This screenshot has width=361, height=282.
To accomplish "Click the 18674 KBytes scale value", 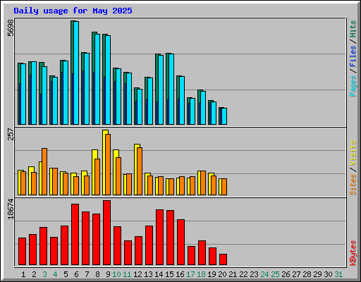I will [11, 209].
